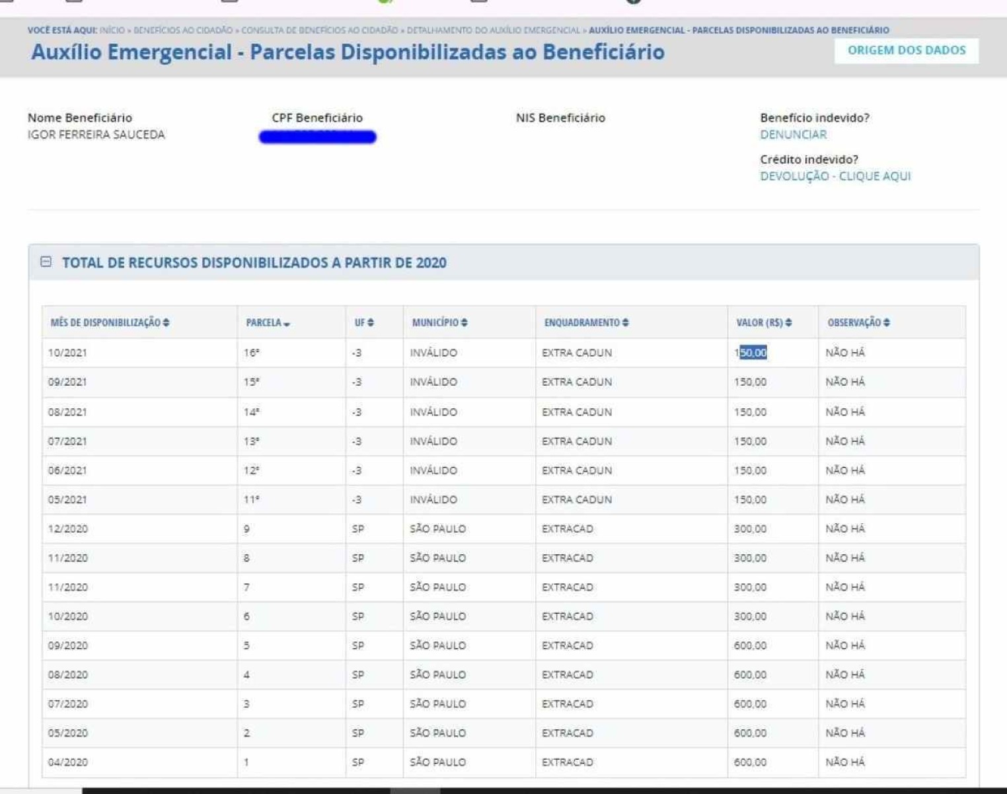The width and height of the screenshot is (1007, 794).
Task: Click SÃO PAULO município in 12/2020 row
Action: 437,528
